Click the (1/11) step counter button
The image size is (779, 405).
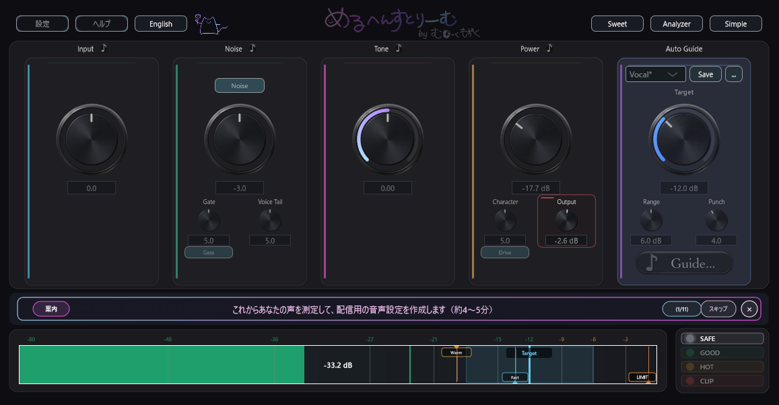click(x=681, y=309)
